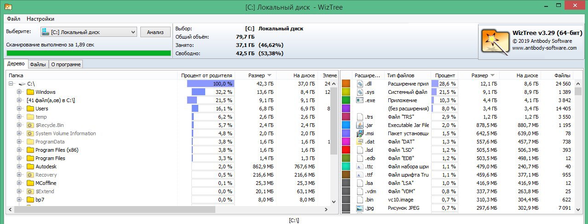
Task: Click the .edb file type icon
Action: tap(360, 158)
